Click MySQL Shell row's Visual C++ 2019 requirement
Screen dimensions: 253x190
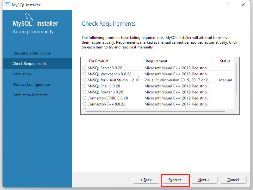click(x=177, y=86)
